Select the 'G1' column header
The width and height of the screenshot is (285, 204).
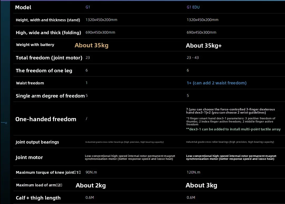tap(88, 7)
